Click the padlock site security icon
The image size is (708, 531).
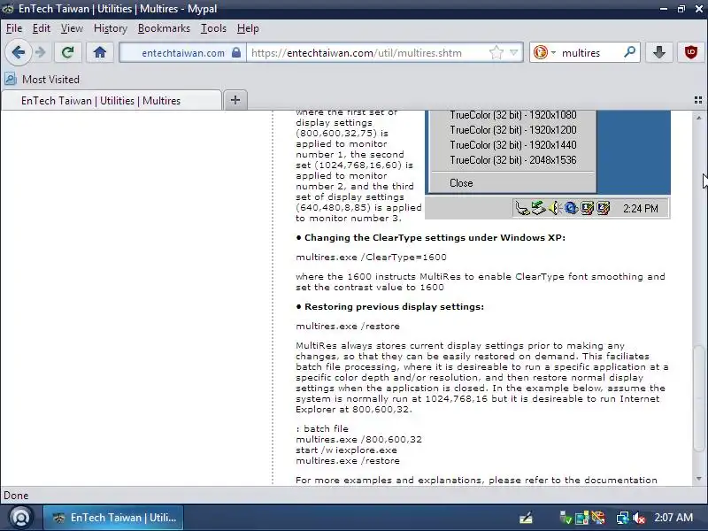pos(236,52)
